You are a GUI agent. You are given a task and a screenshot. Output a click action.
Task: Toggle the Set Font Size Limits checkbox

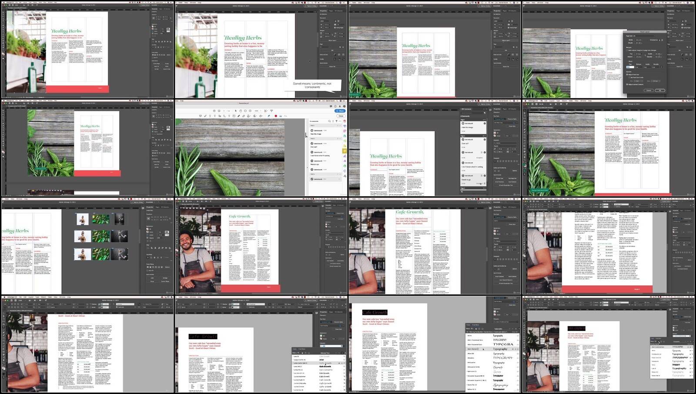[x=629, y=77]
